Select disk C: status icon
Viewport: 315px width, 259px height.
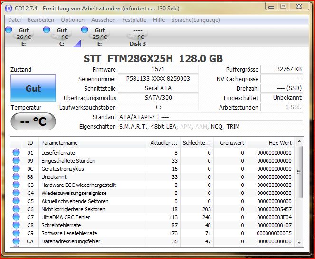tap(47, 29)
